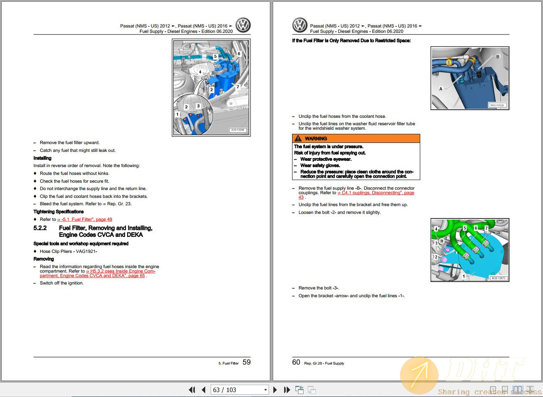The width and height of the screenshot is (543, 397).
Task: Click page number 59 in footer
Action: click(x=246, y=362)
